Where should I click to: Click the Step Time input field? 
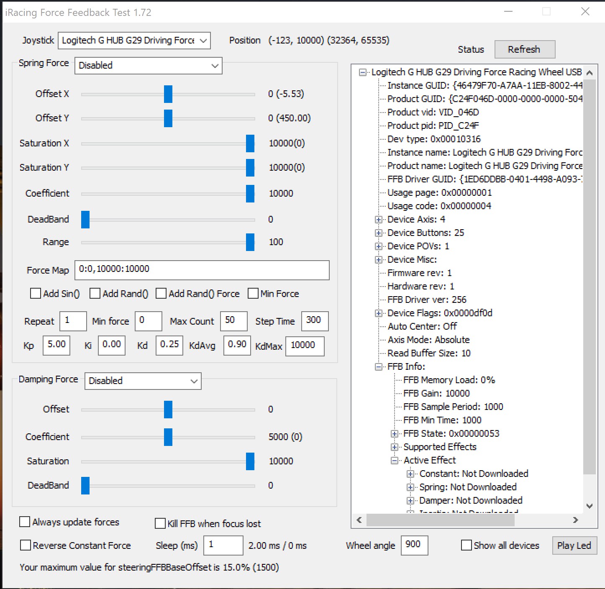coord(315,321)
